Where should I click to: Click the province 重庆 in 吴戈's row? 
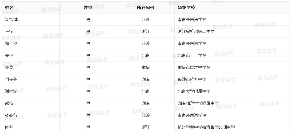[146, 67]
